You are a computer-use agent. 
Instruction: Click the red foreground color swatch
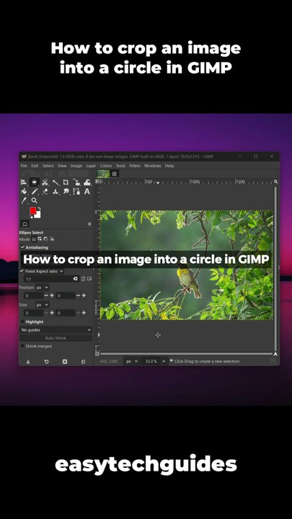pos(32,210)
